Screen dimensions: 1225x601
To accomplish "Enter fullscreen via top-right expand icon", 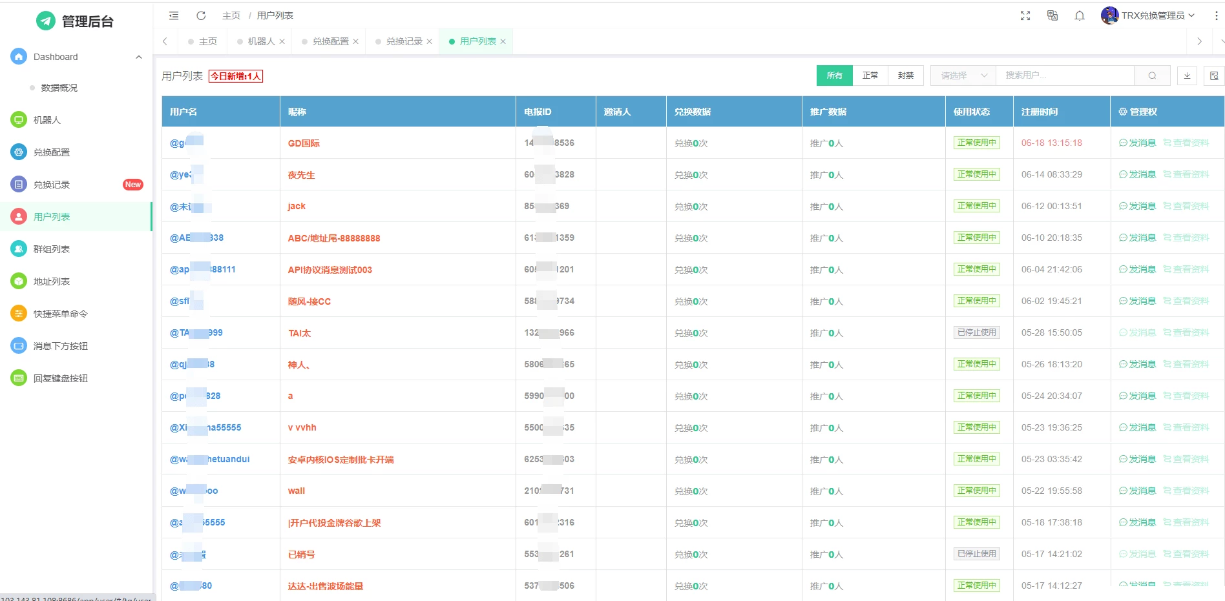I will [x=1025, y=15].
